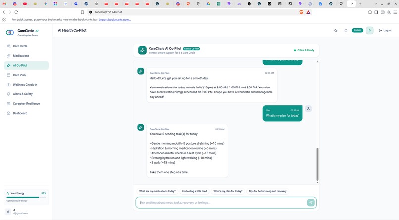Close the current active tab
This screenshot has width=399, height=220.
coord(352,4)
